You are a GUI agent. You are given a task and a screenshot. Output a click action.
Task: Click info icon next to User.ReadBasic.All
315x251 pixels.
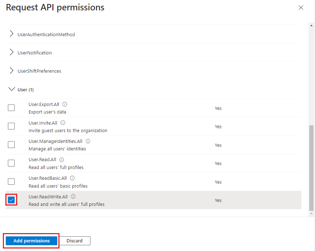(x=72, y=178)
